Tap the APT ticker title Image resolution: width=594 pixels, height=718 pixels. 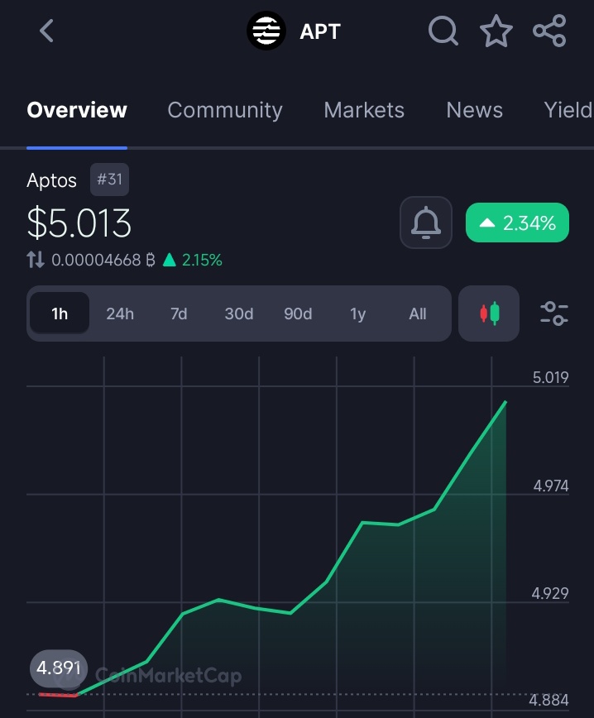pyautogui.click(x=320, y=31)
